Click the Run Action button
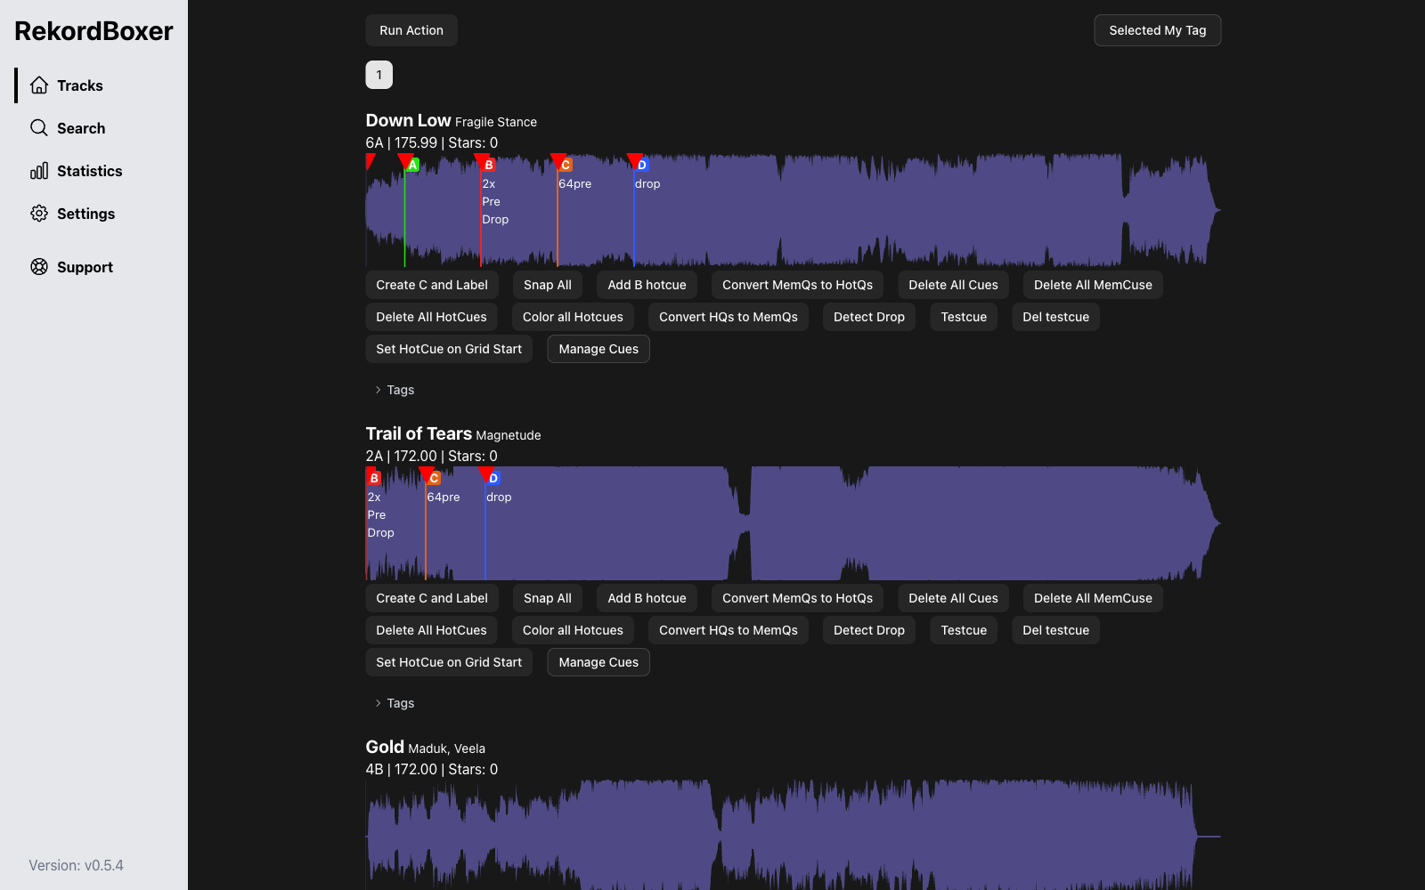The height and width of the screenshot is (890, 1425). click(411, 30)
